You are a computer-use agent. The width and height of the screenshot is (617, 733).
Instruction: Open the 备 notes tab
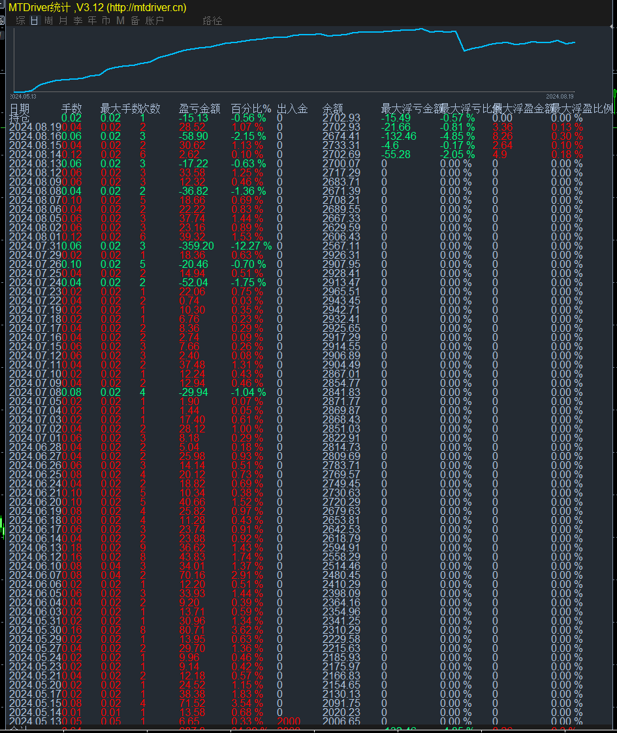(x=135, y=20)
